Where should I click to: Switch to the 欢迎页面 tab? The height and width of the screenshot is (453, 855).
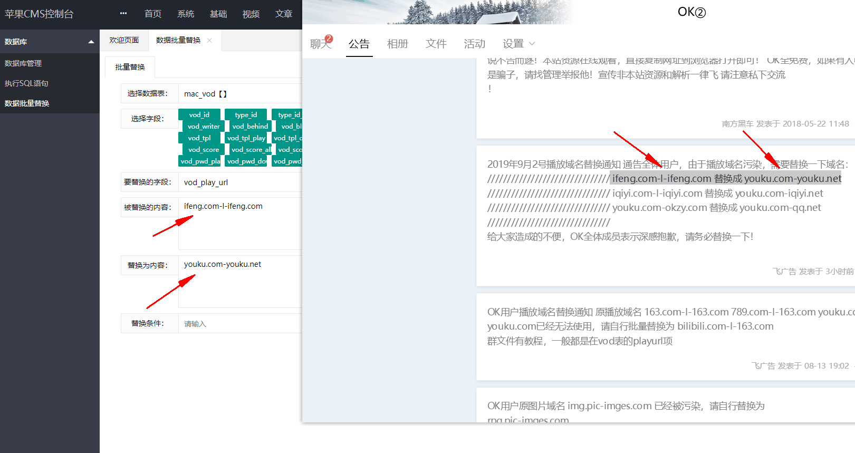click(x=124, y=40)
